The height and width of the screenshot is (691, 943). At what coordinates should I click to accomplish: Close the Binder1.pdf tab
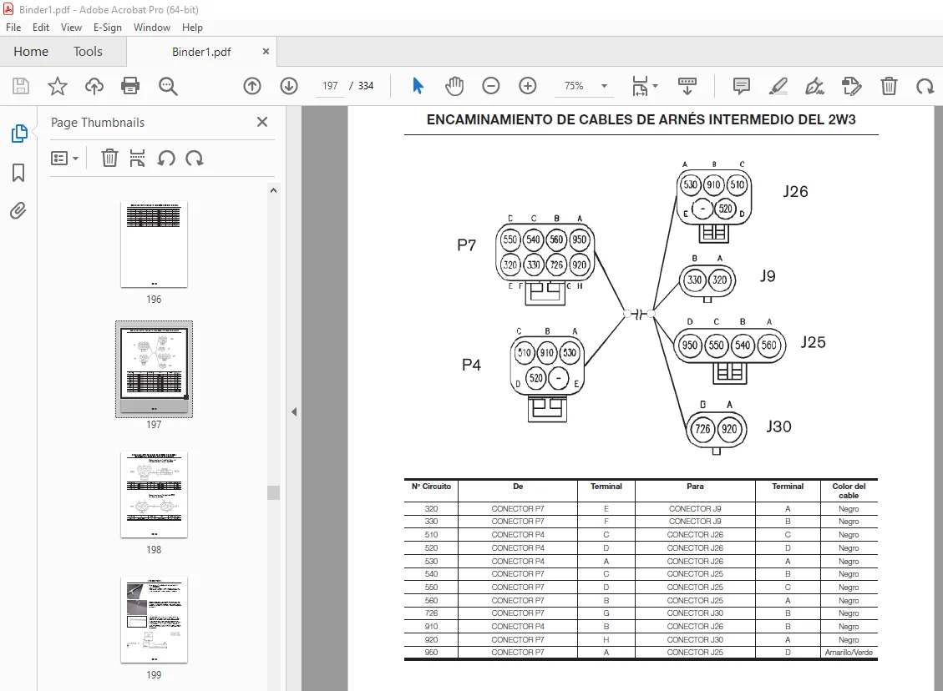pyautogui.click(x=266, y=52)
